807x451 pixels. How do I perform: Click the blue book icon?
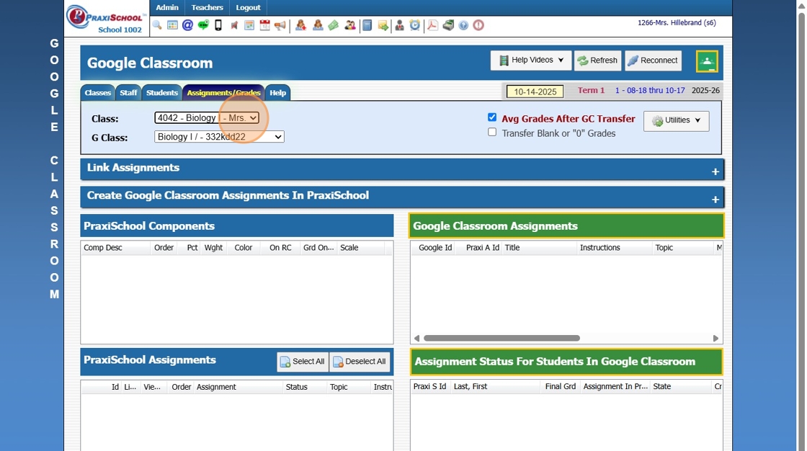[367, 25]
